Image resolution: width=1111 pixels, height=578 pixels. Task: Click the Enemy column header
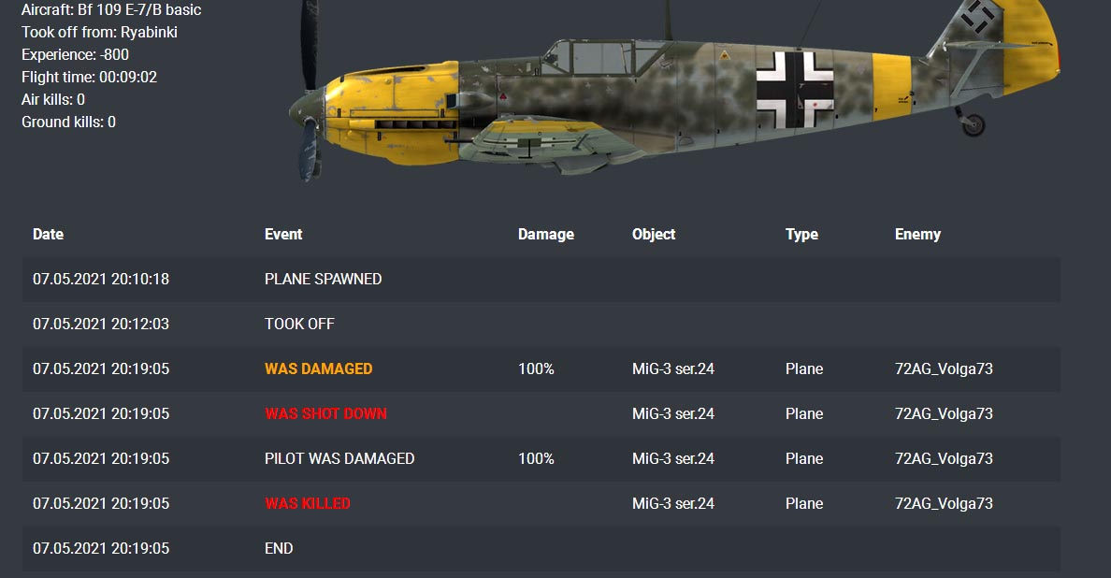pyautogui.click(x=917, y=234)
